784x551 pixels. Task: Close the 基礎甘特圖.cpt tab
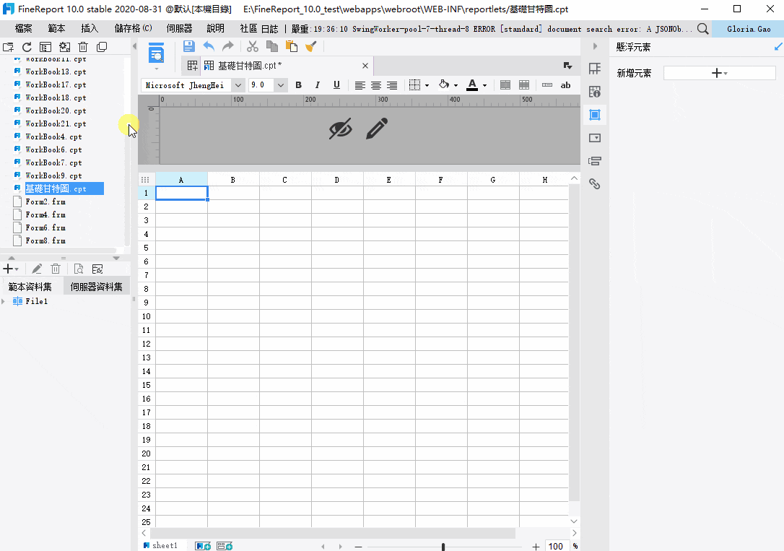[365, 66]
